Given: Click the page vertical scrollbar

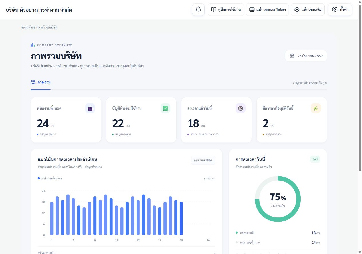Looking at the screenshot, I should (x=360, y=88).
